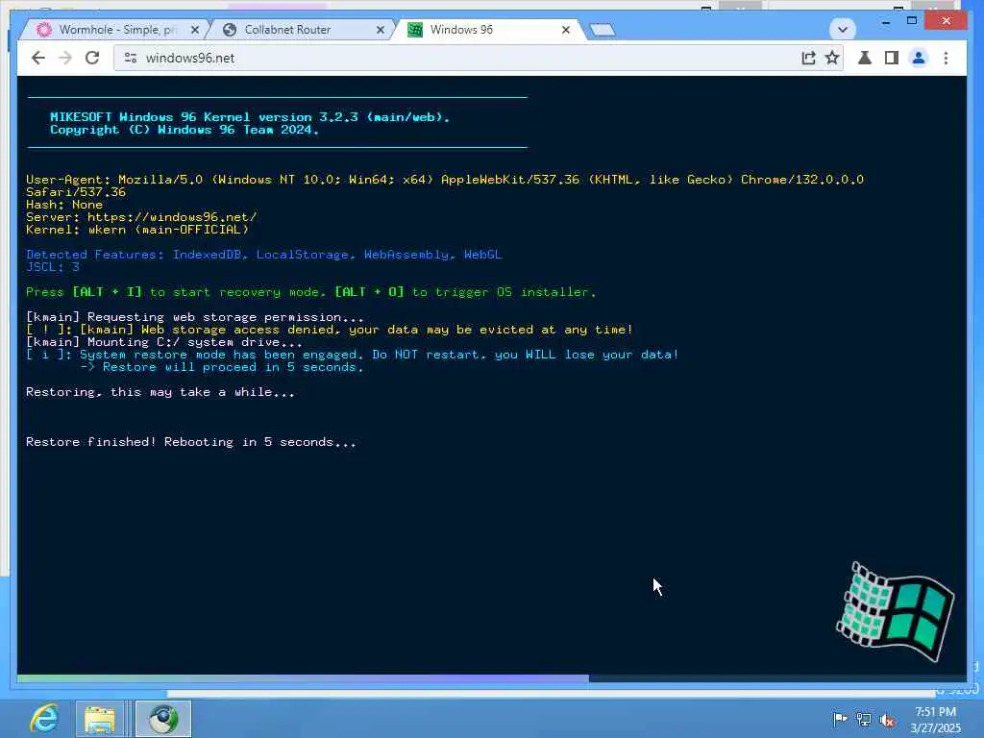Open a new browser tab
This screenshot has width=984, height=738.
tap(603, 30)
